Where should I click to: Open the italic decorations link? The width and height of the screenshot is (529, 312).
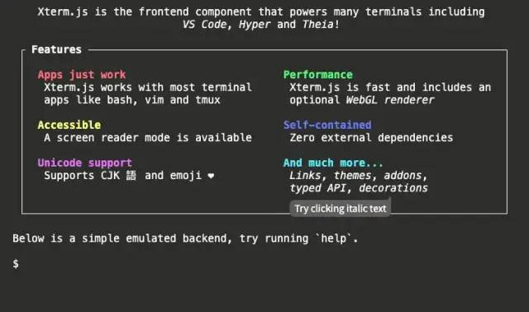point(393,188)
